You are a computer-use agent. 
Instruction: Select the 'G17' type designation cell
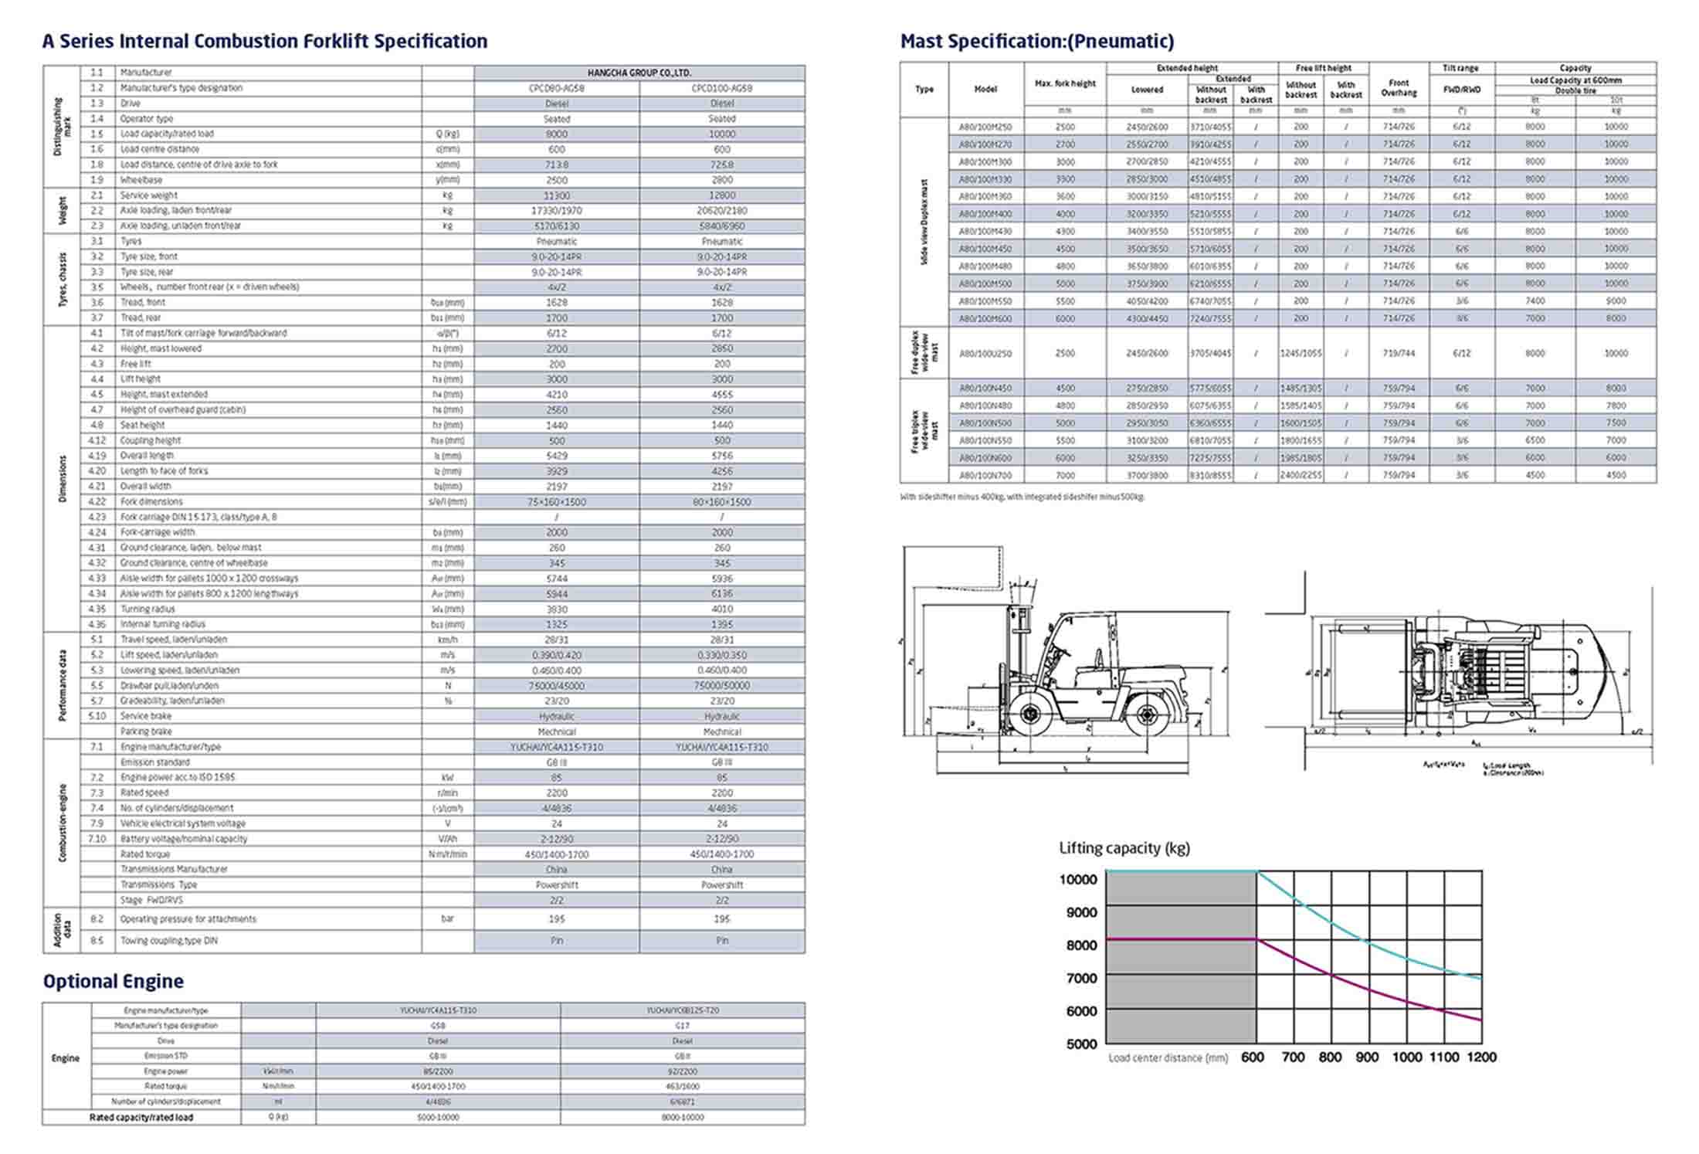[x=683, y=1026]
